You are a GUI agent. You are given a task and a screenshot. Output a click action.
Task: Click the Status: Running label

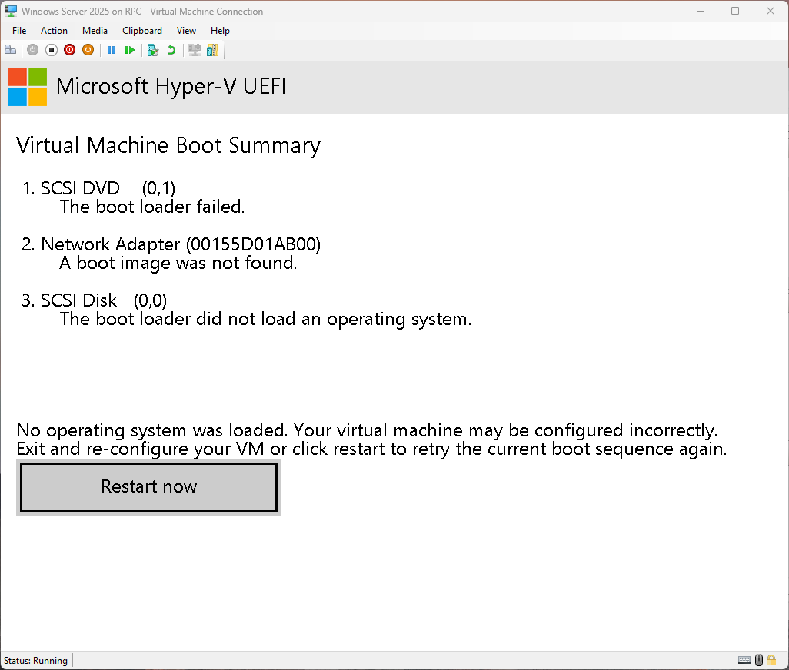pyautogui.click(x=35, y=660)
